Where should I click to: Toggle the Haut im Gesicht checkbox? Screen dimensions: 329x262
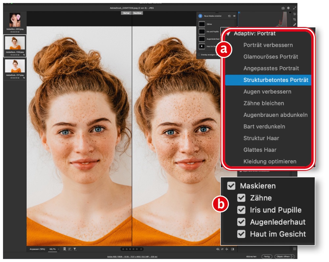[241, 234]
